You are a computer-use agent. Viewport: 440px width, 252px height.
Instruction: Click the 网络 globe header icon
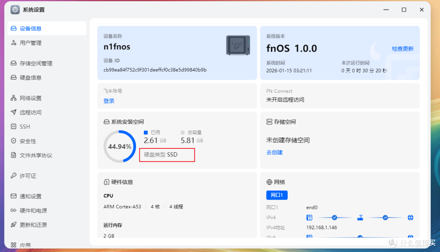(x=269, y=182)
